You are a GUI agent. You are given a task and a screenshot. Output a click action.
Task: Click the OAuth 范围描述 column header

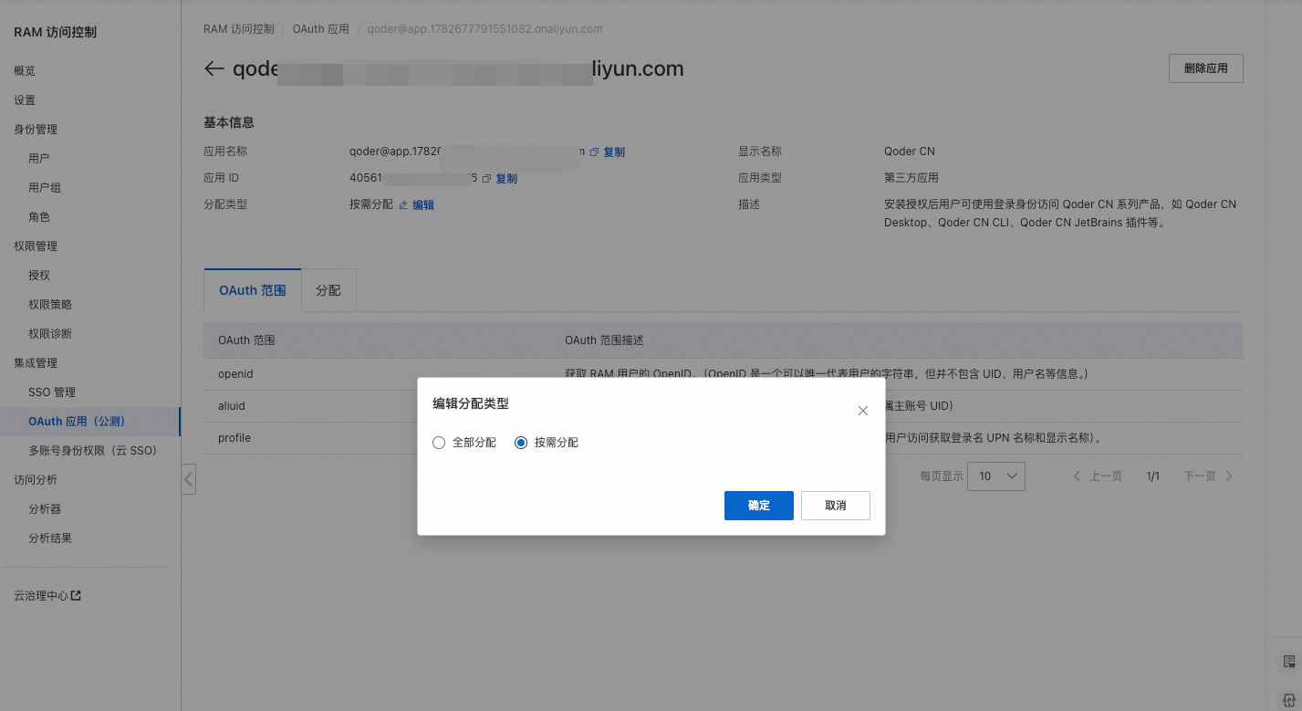pos(604,340)
